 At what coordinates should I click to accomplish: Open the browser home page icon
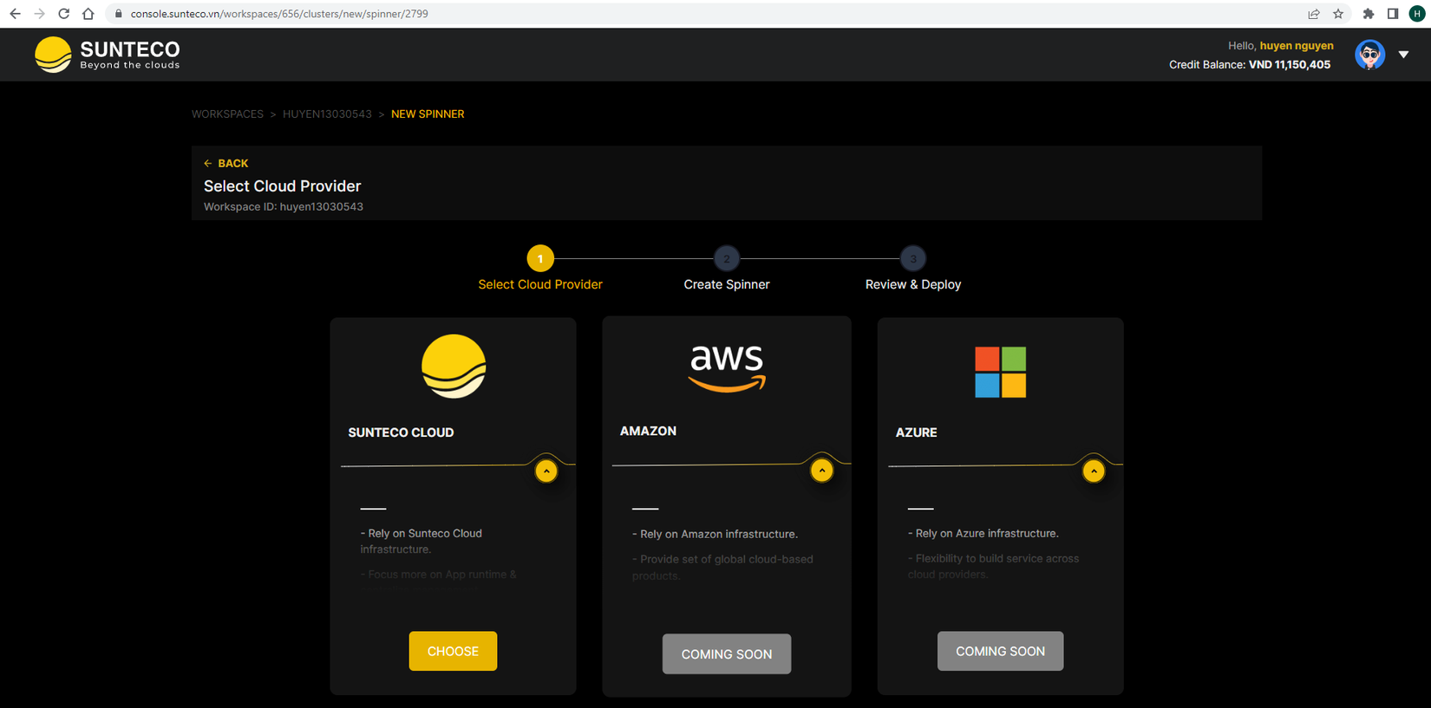pyautogui.click(x=88, y=14)
